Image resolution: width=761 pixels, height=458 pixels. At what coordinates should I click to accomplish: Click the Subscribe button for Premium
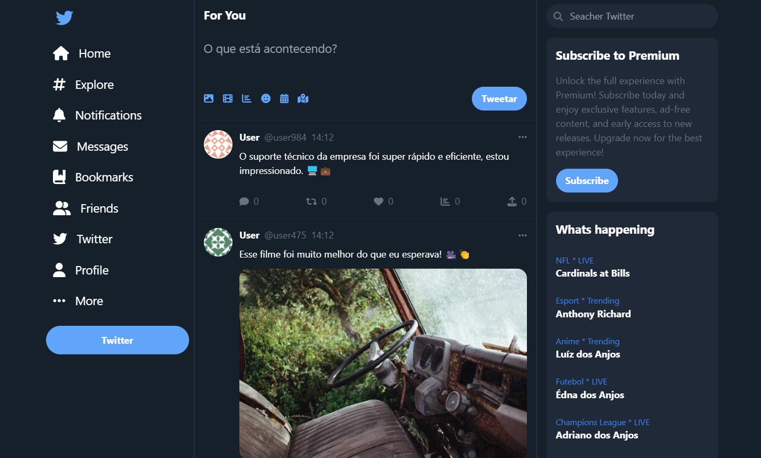tap(587, 181)
